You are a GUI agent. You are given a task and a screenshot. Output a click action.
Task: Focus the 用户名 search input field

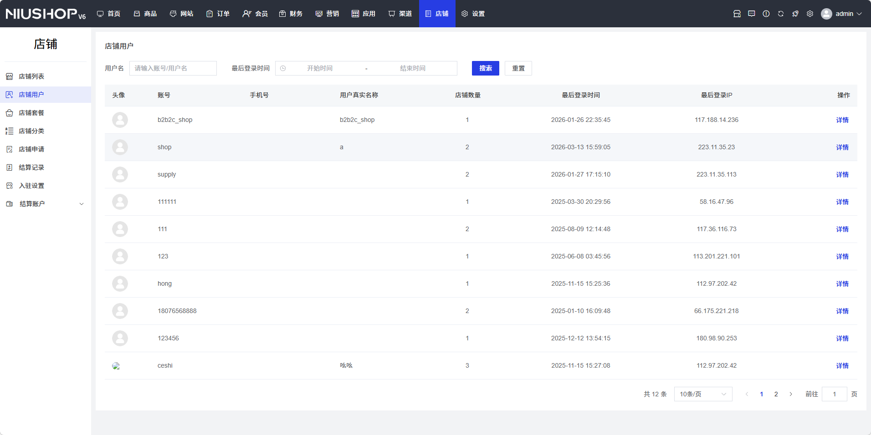click(173, 68)
